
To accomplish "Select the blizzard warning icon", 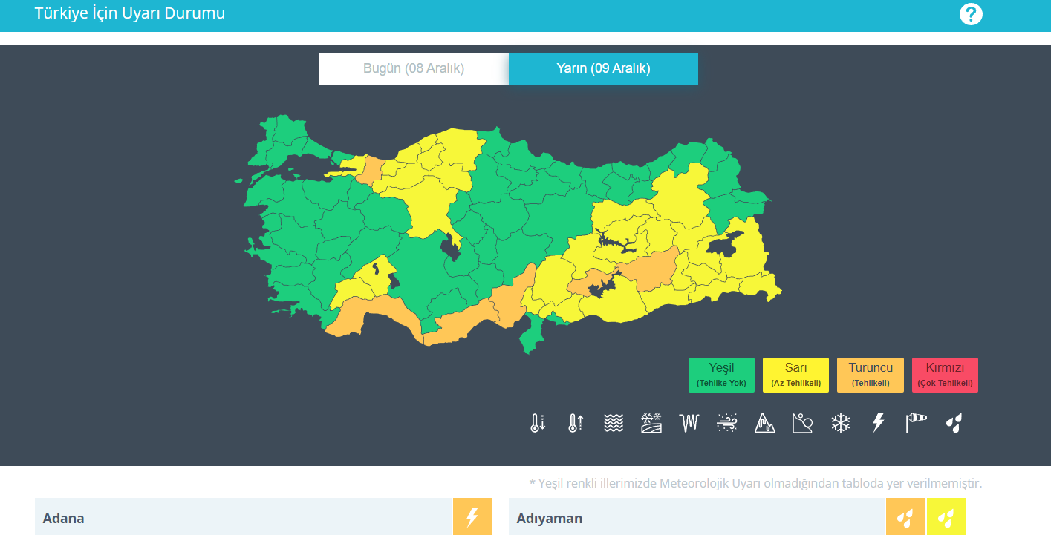I will (x=726, y=422).
